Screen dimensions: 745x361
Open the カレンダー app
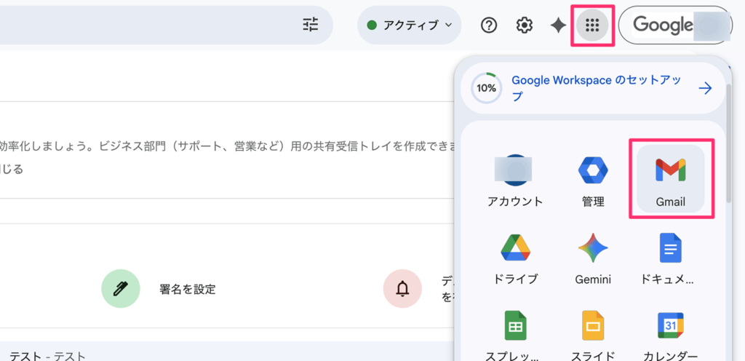[x=670, y=335]
